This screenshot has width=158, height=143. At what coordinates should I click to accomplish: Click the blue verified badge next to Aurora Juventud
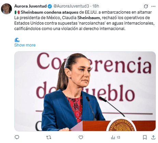click(x=50, y=6)
